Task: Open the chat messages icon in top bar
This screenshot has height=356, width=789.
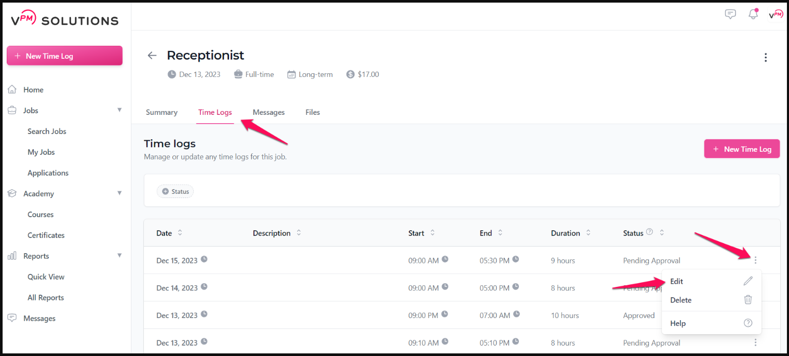Action: pos(730,15)
